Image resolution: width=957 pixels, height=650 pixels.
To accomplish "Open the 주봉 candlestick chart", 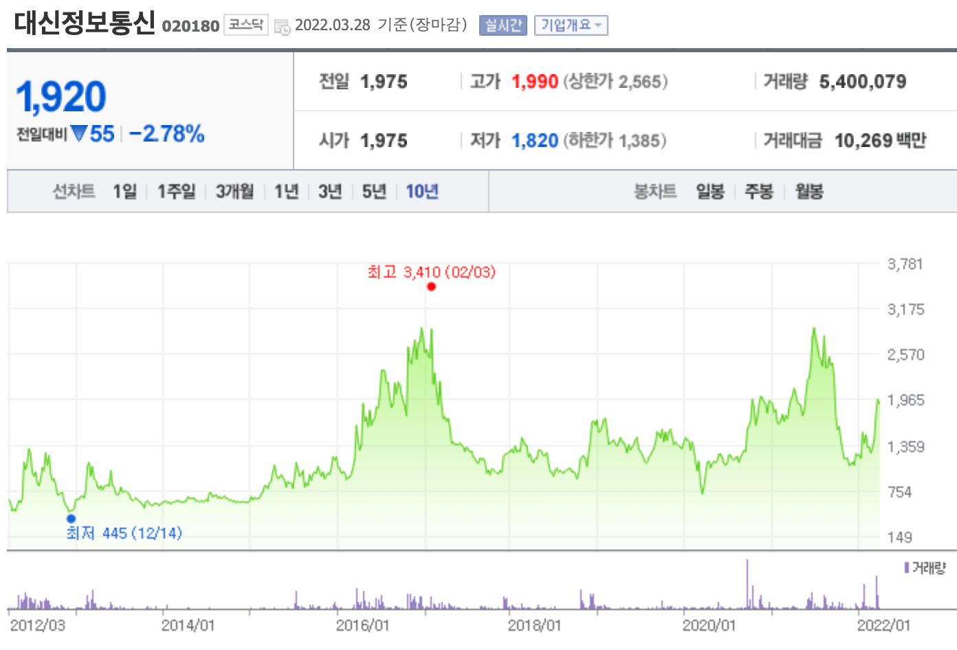I will click(x=759, y=191).
